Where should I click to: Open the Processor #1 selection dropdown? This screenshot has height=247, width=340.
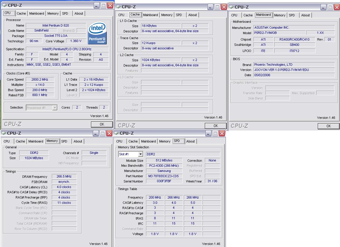coord(55,107)
